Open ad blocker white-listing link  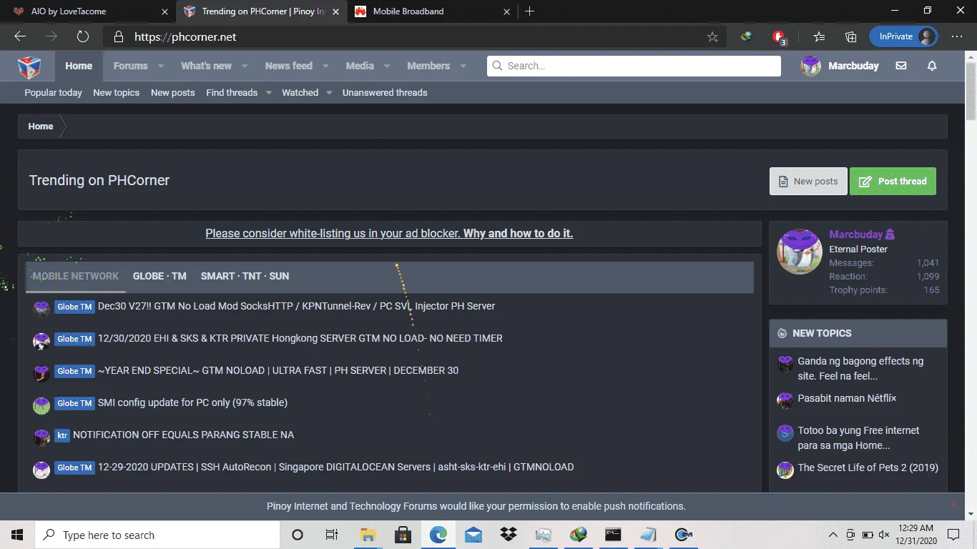(x=389, y=234)
